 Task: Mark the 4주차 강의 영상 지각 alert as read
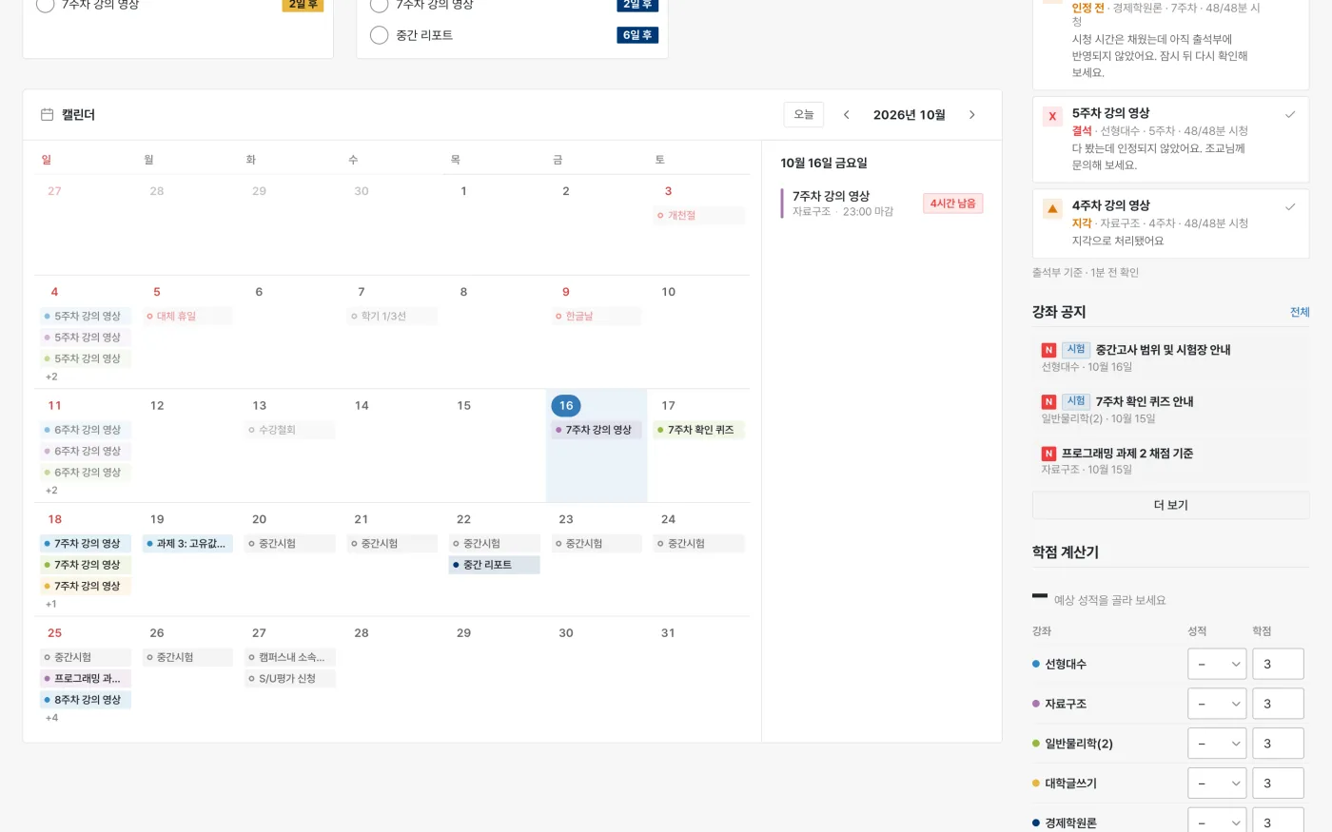pyautogui.click(x=1290, y=206)
